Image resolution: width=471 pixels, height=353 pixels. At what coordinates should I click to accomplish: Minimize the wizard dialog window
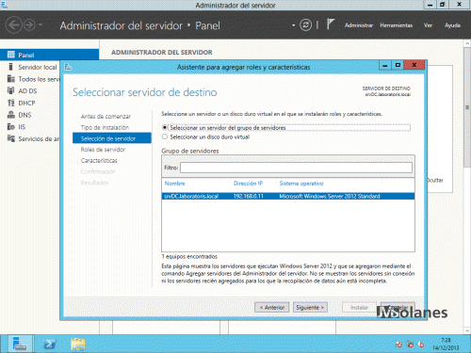[x=385, y=65]
